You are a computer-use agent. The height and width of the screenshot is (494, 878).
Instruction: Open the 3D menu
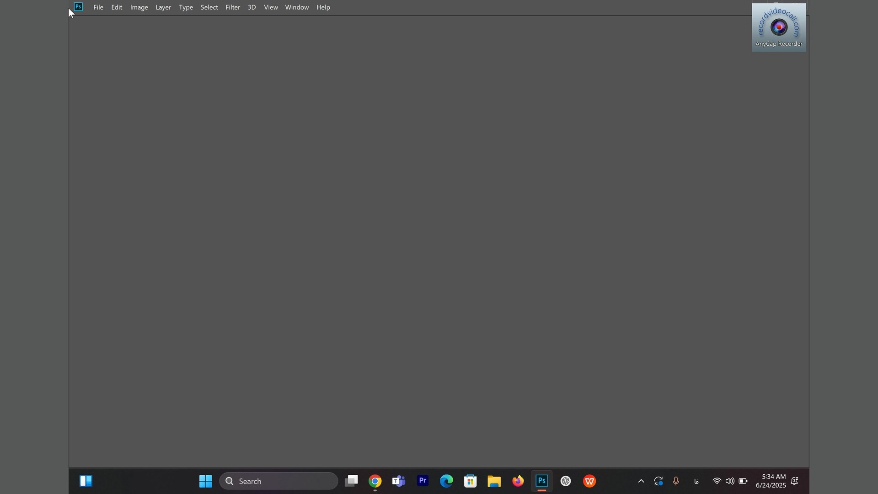[252, 7]
